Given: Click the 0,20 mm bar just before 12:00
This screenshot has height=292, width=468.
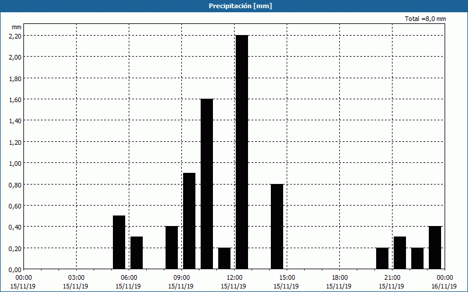Looking at the screenshot, I should pyautogui.click(x=225, y=259).
